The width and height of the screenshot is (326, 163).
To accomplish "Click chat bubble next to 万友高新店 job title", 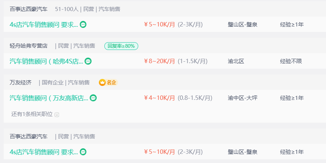I will pos(93,98).
